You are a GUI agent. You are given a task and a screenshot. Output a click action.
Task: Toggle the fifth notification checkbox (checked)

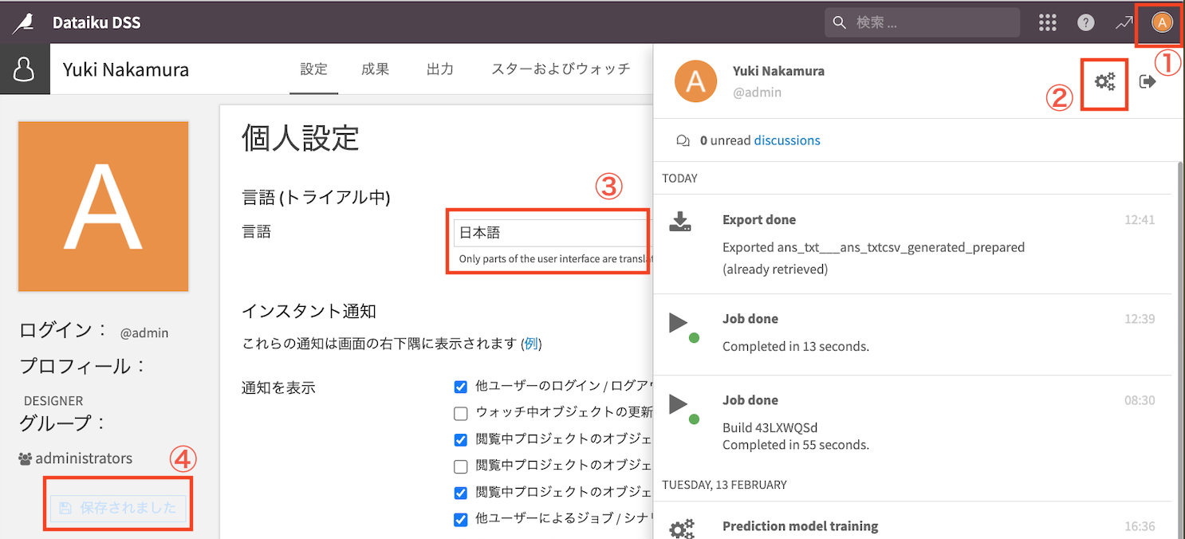(460, 493)
